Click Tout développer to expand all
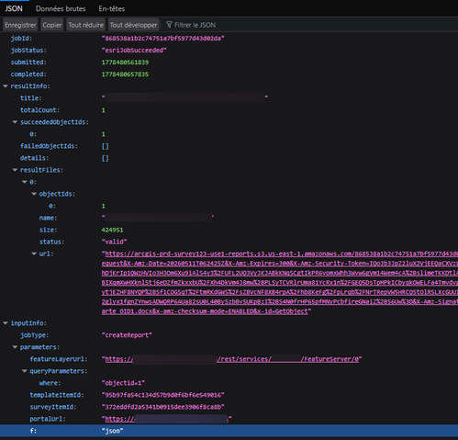This screenshot has width=458, height=440. pyautogui.click(x=133, y=25)
